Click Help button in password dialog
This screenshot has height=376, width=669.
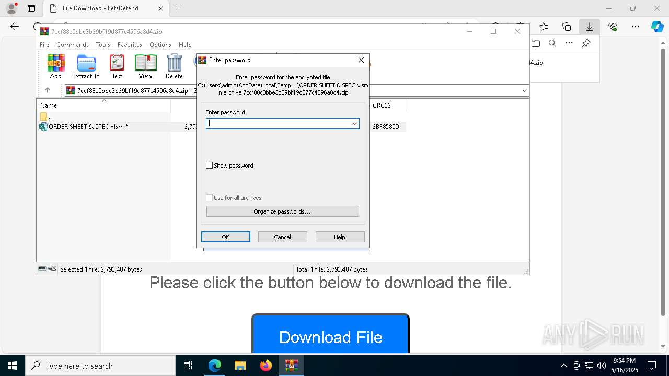(340, 237)
